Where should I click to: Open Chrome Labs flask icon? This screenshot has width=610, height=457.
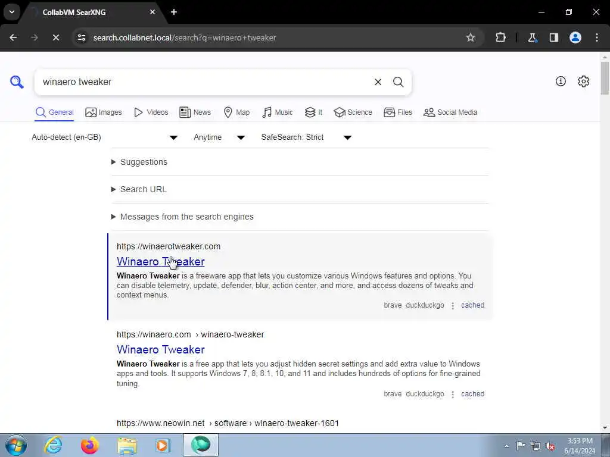point(532,37)
